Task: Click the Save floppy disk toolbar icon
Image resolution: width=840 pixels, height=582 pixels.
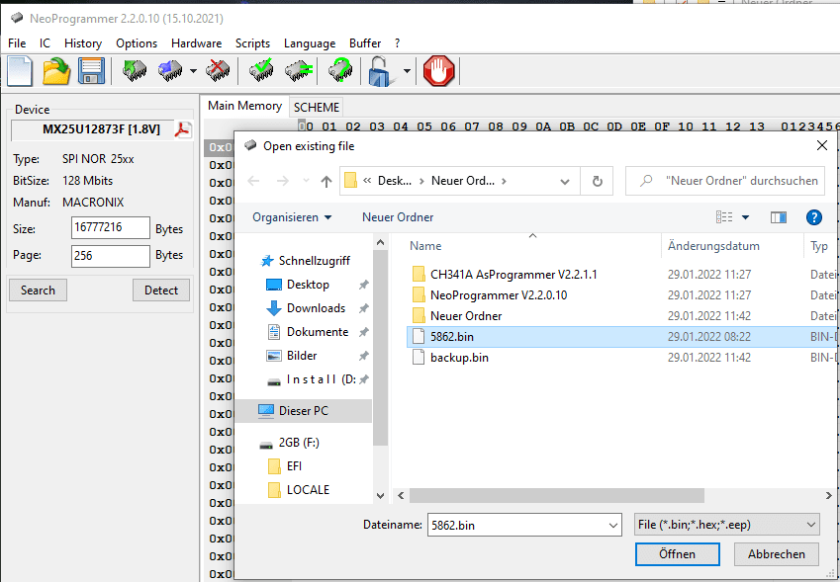Action: pyautogui.click(x=92, y=71)
